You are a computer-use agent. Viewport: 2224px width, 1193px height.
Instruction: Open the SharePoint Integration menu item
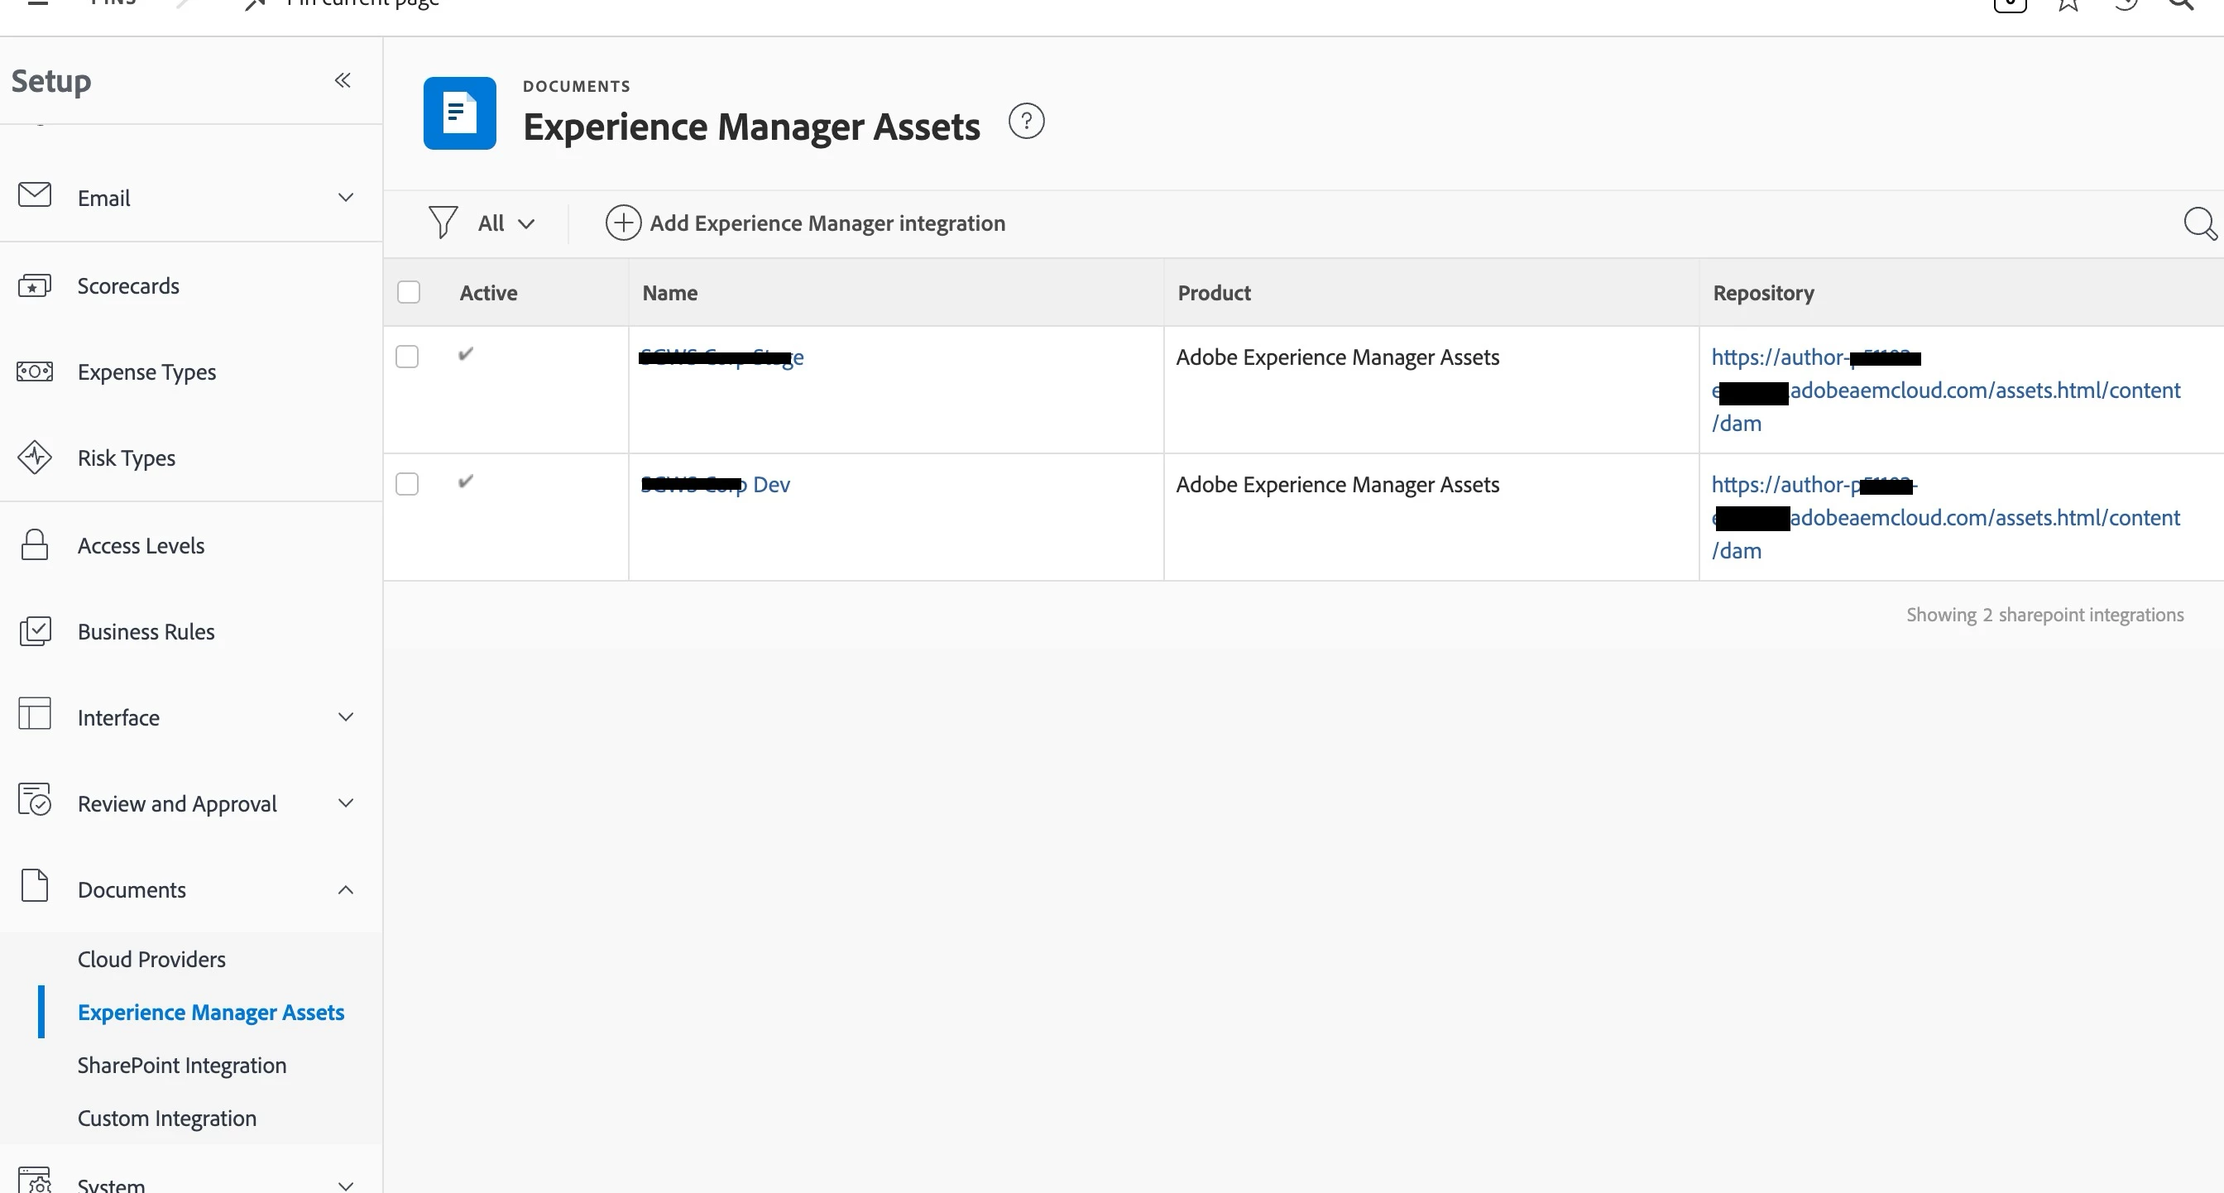pyautogui.click(x=181, y=1066)
